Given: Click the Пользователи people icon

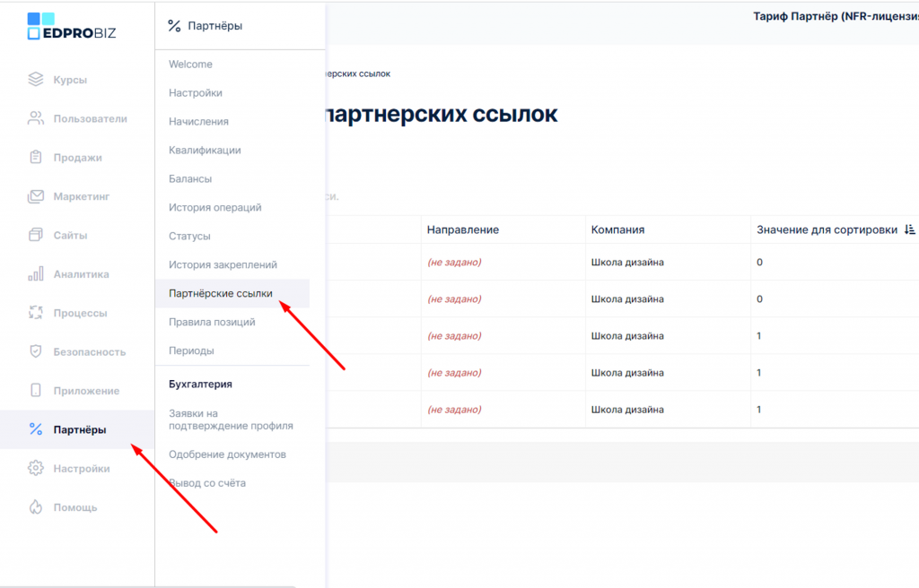Looking at the screenshot, I should 36,118.
